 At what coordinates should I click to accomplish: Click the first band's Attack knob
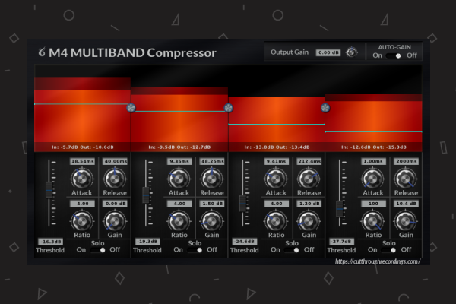[x=81, y=179]
